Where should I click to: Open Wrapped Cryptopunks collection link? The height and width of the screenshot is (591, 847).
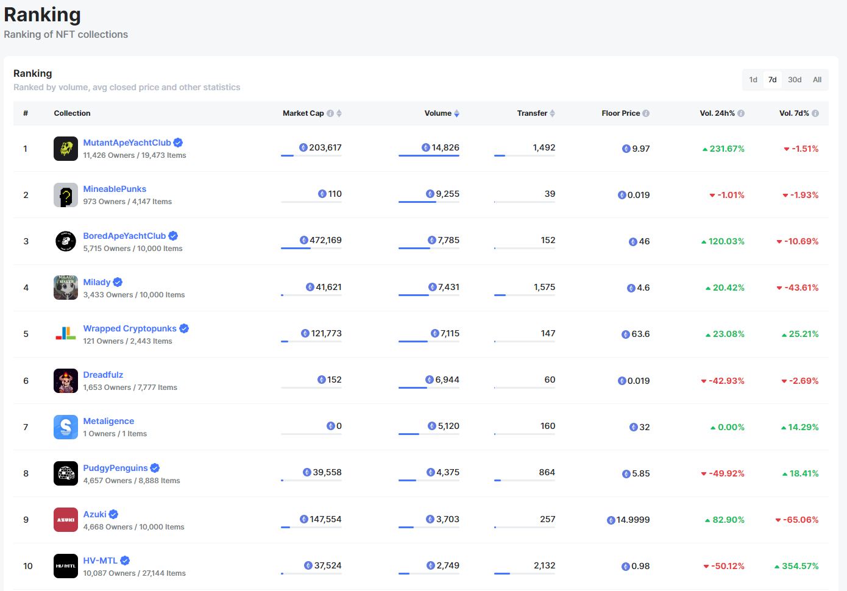click(x=130, y=328)
